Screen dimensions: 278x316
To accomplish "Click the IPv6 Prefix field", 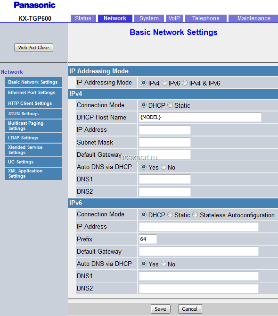I will click(147, 239).
